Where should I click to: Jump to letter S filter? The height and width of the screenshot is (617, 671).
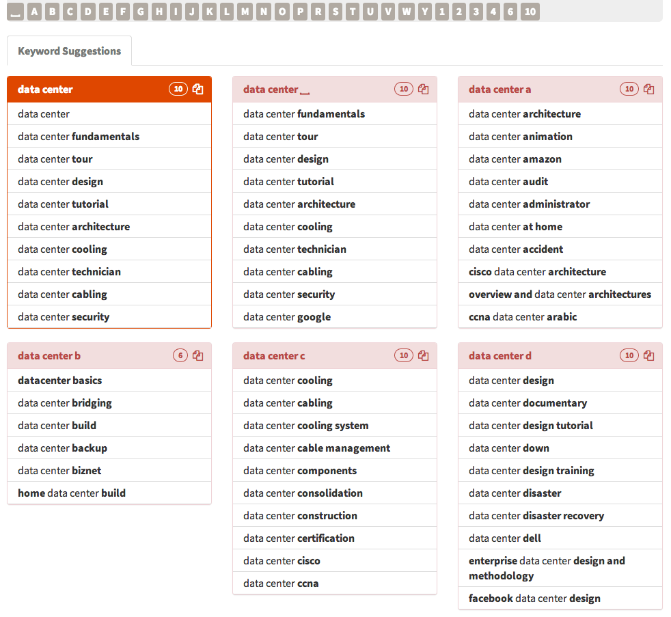(336, 12)
